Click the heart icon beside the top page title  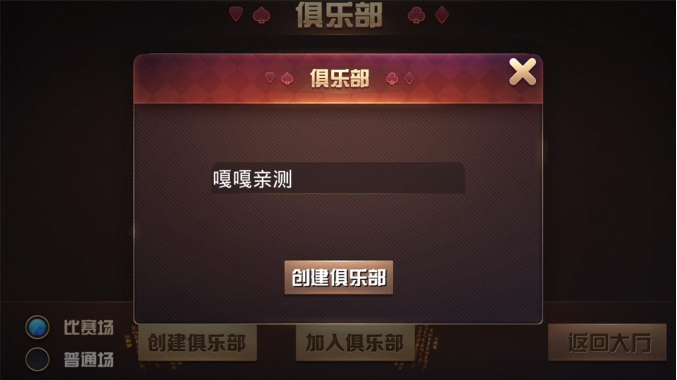click(x=236, y=14)
